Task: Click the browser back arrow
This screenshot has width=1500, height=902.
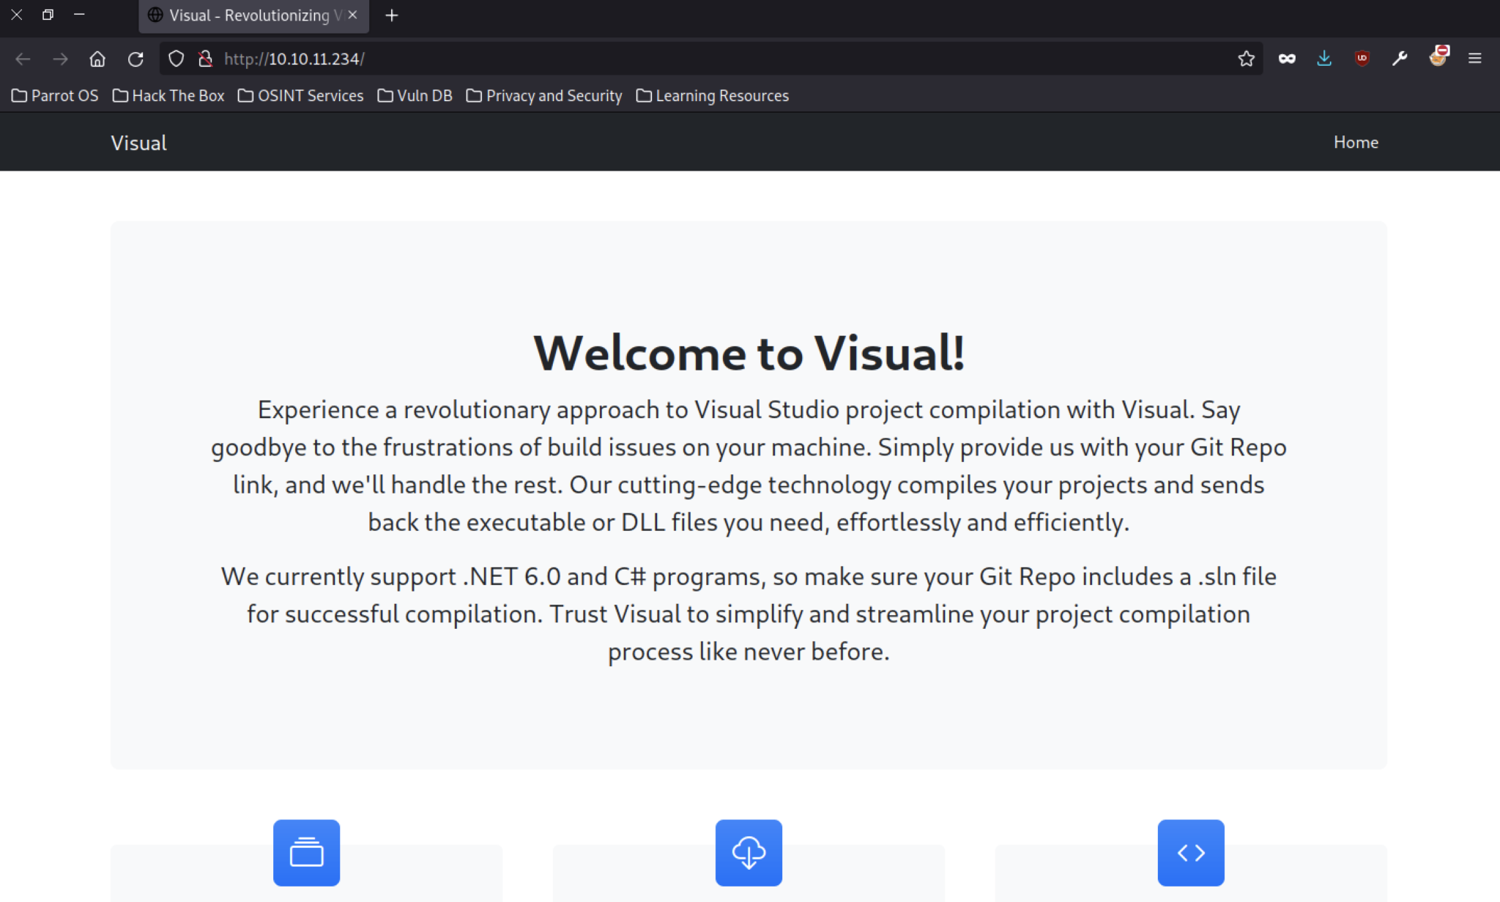Action: (23, 59)
